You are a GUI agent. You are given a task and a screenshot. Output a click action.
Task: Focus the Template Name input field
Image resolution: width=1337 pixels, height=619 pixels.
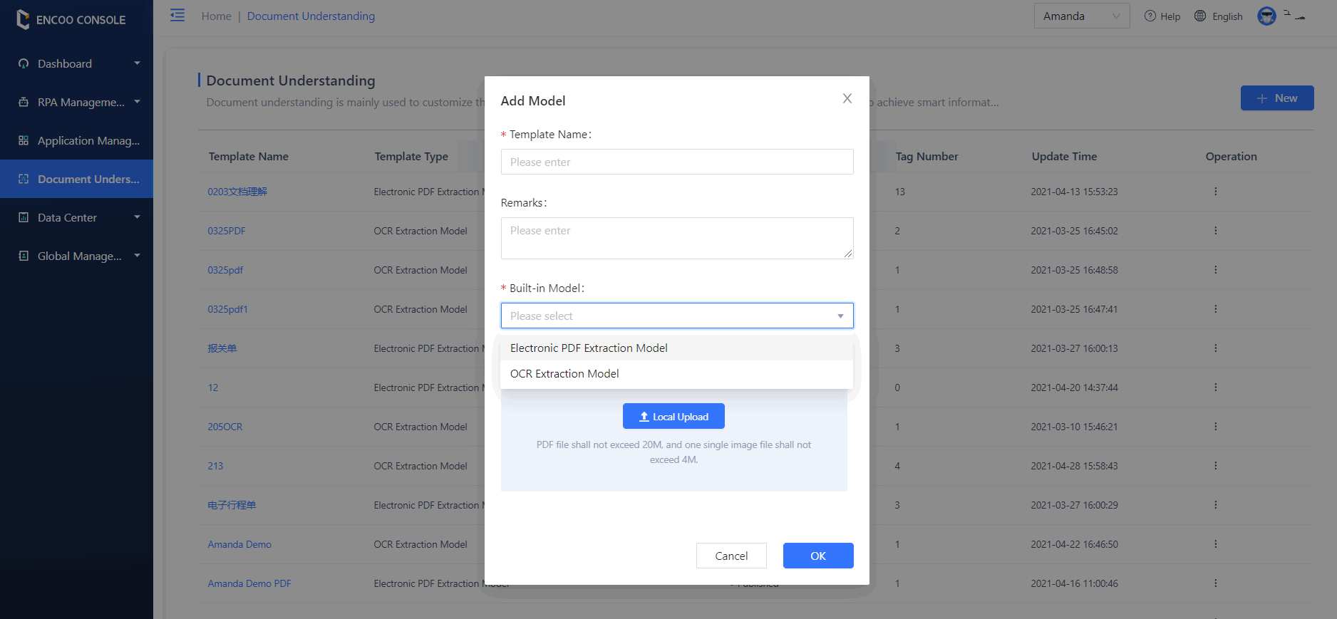[677, 162]
